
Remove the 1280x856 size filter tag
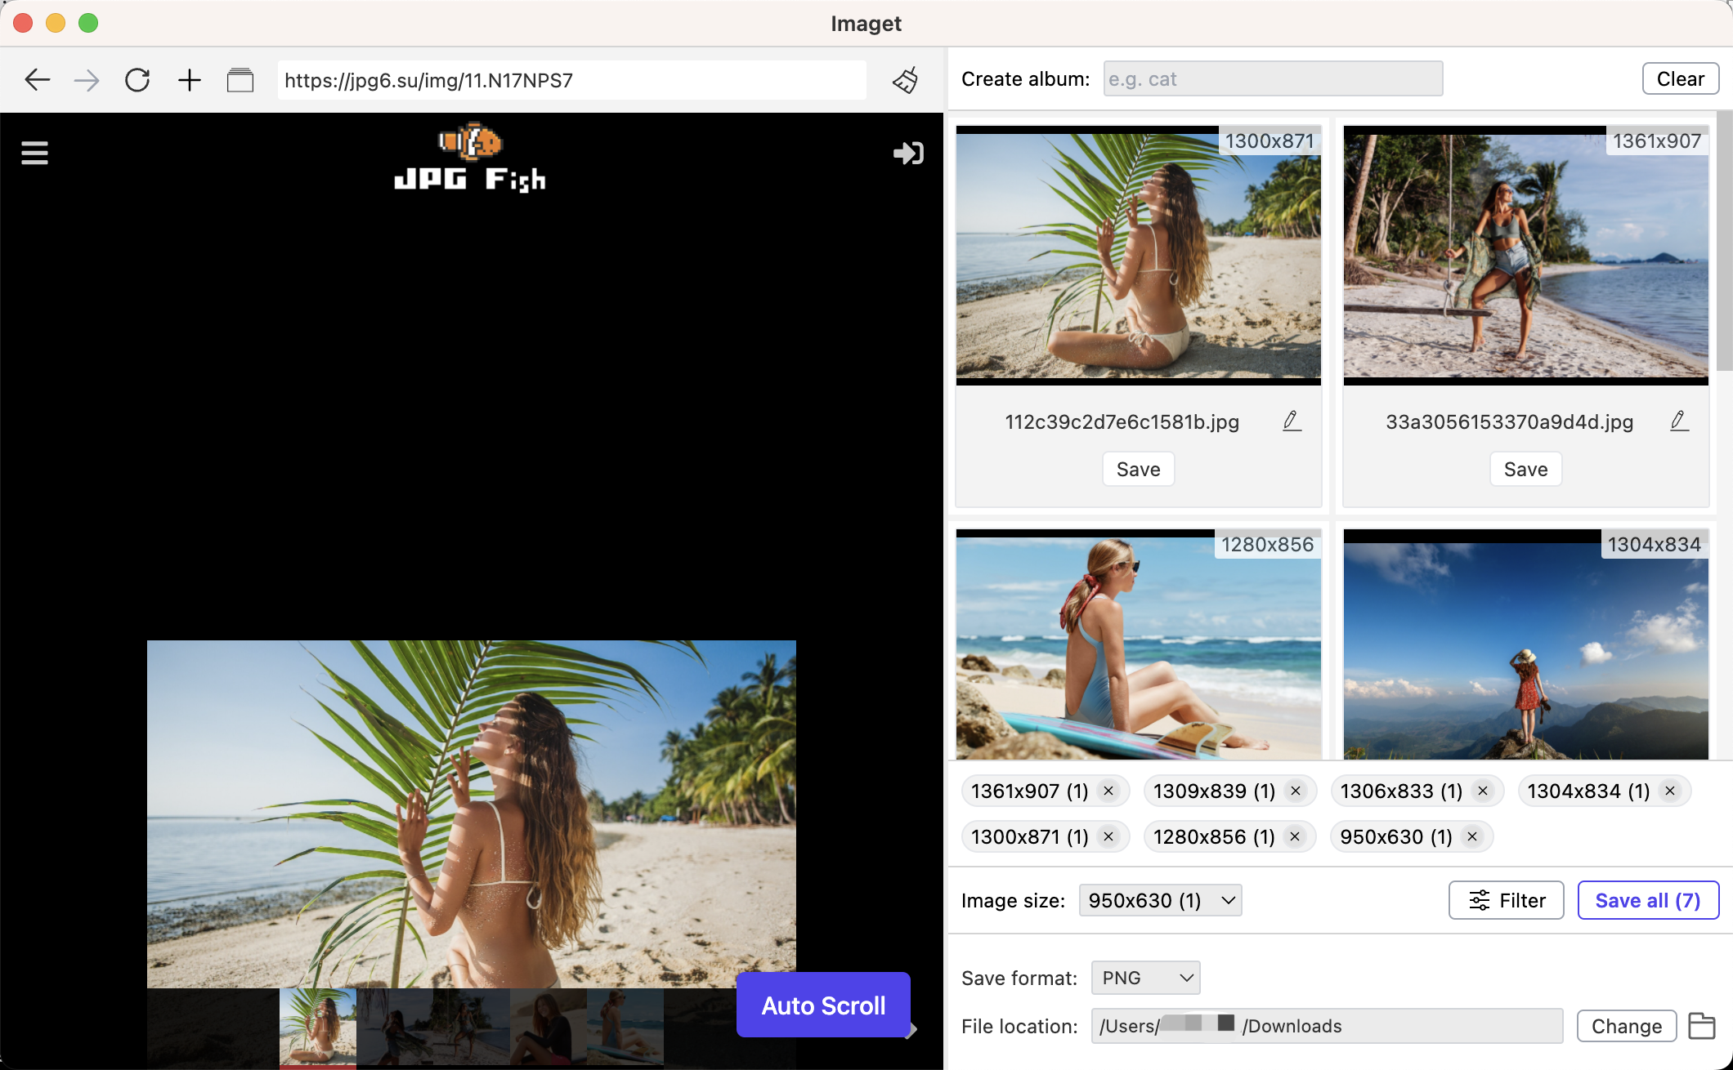(1295, 836)
